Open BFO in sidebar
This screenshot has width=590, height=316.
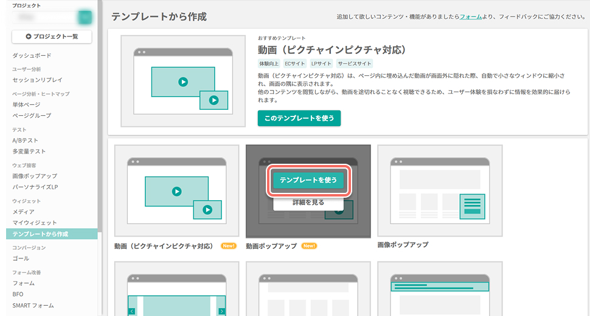18,294
